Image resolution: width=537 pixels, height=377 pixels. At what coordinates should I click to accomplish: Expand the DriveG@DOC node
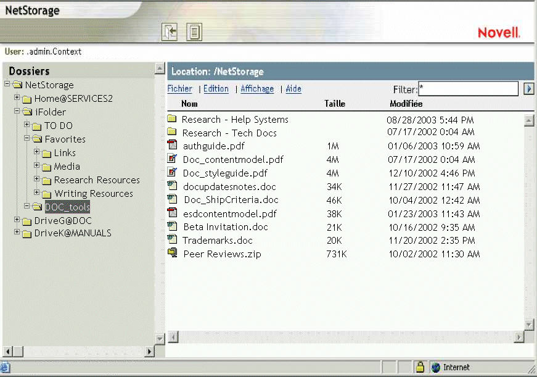[17, 219]
